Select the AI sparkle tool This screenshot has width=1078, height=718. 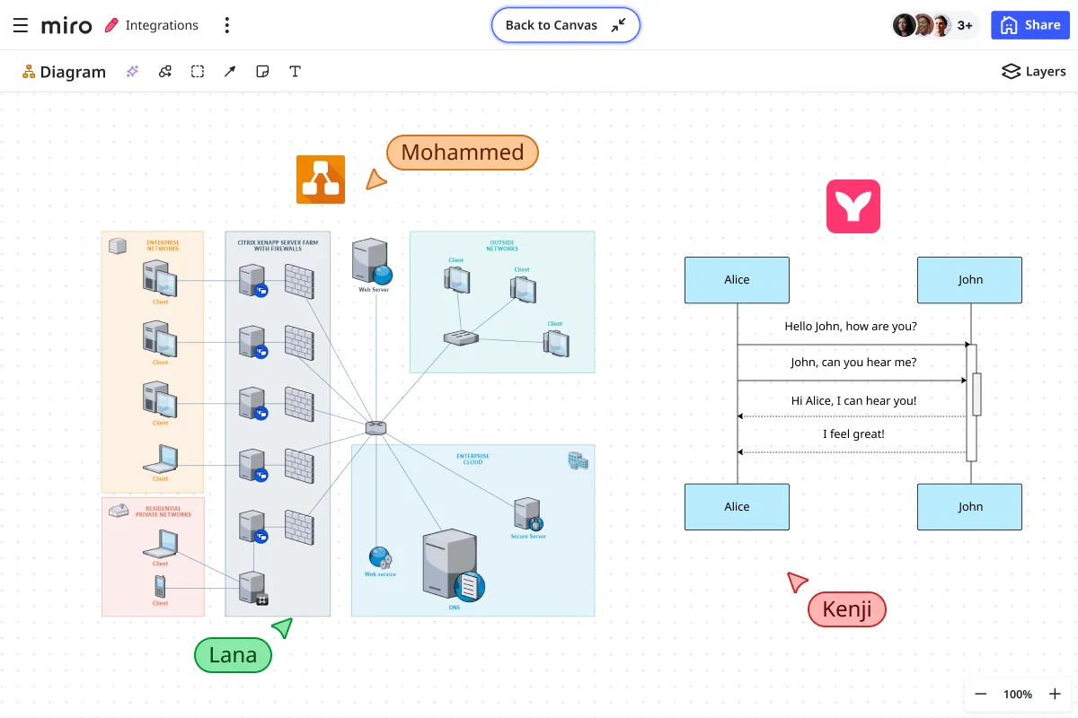(133, 72)
